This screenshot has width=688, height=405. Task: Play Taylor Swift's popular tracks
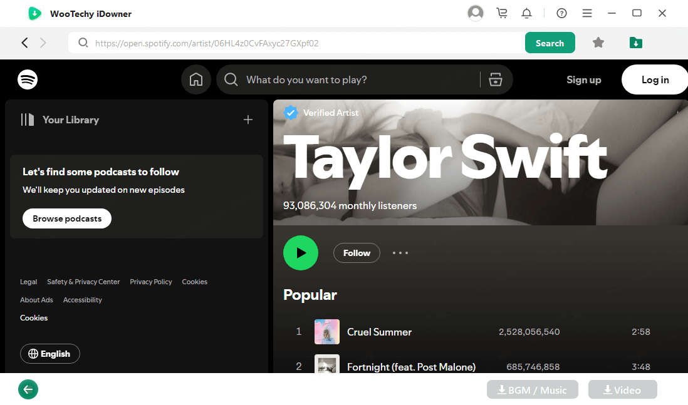(300, 253)
